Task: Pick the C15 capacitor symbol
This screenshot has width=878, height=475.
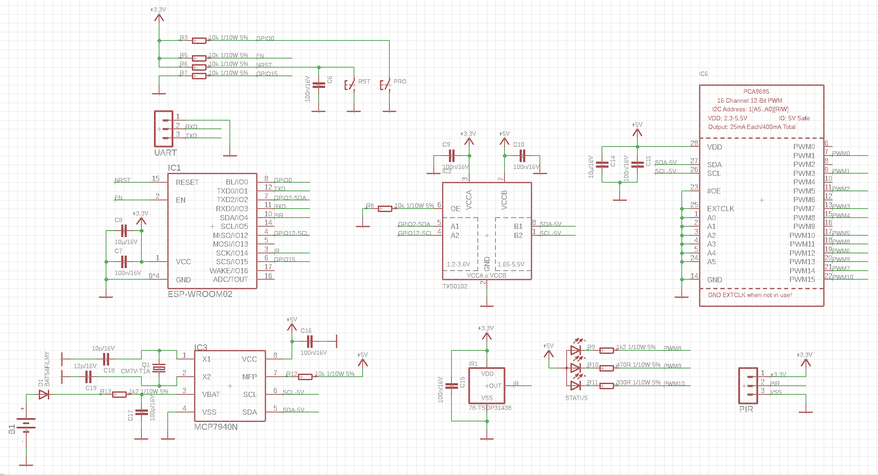Action: coord(452,386)
